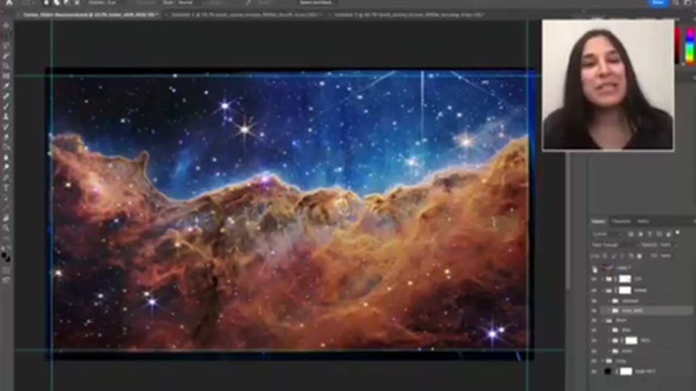Open the marquee Style dropdown in options bar

(190, 3)
